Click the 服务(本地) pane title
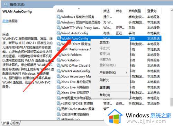The width and height of the screenshot is (173, 126). [17, 5]
